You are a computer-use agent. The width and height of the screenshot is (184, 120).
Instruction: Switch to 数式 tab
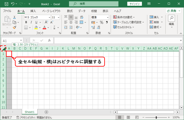tap(70, 11)
